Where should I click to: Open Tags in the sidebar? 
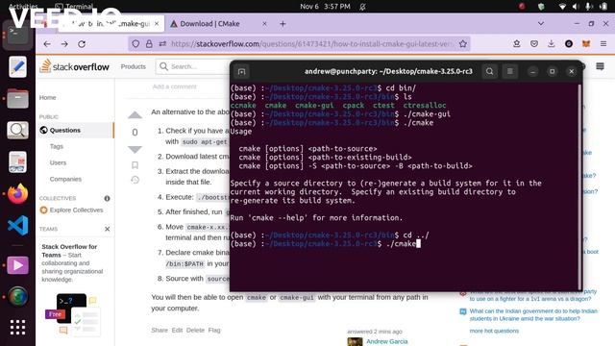click(57, 146)
